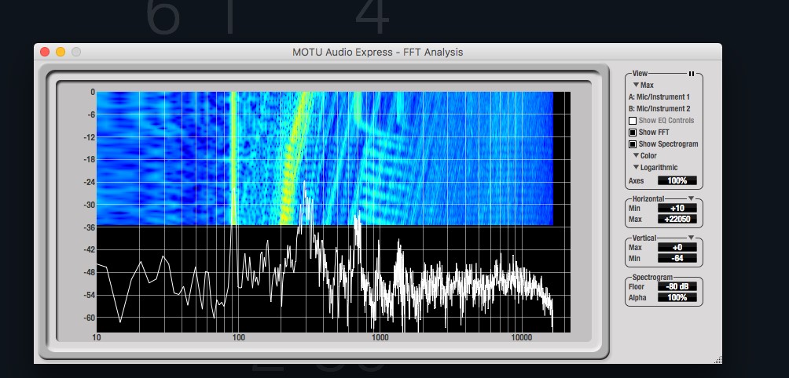
Task: Open the Vertical section triangle menu
Action: tap(691, 238)
